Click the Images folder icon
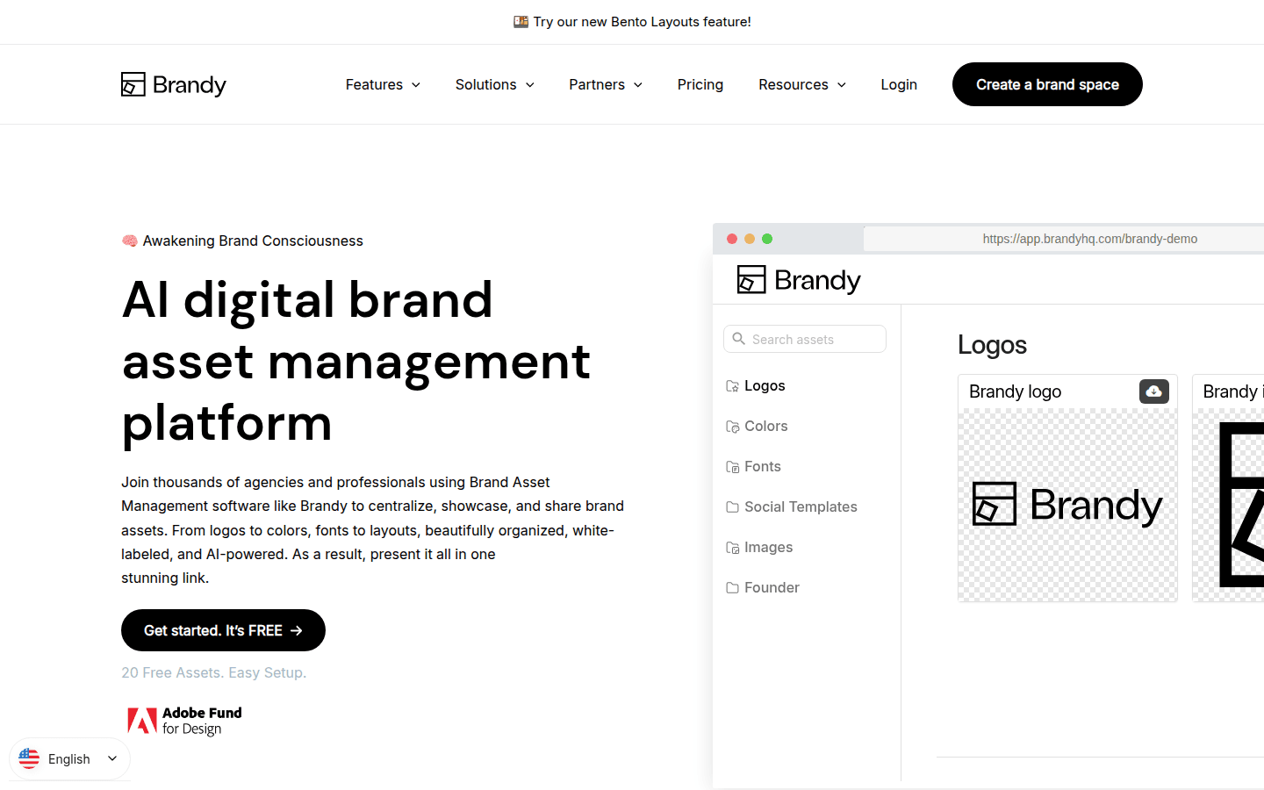 [732, 548]
